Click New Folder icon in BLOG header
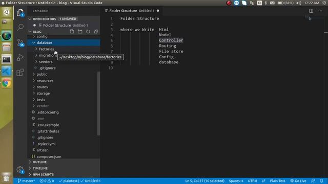Viewport: 328px width, 184px height. [80, 32]
